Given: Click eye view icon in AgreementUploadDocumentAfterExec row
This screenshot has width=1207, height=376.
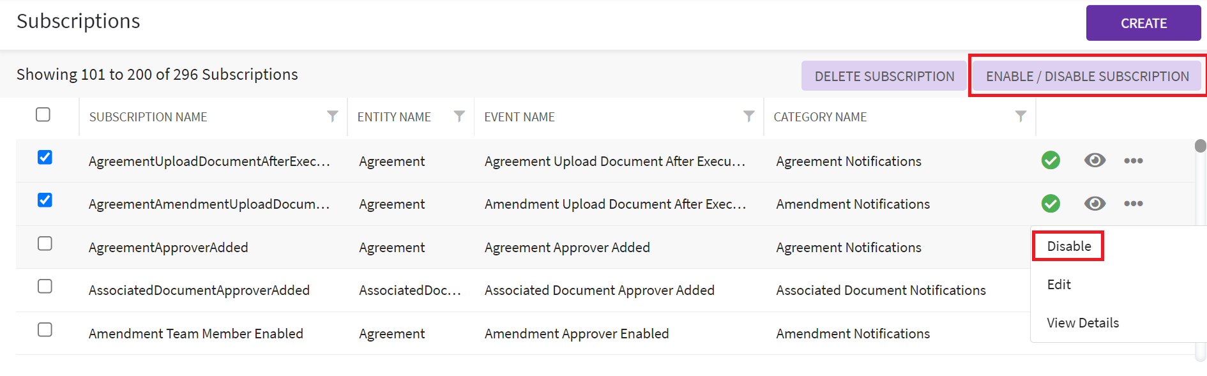Looking at the screenshot, I should (1095, 160).
